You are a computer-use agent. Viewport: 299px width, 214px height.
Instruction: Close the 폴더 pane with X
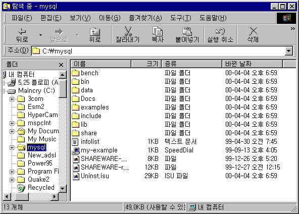click(x=61, y=65)
